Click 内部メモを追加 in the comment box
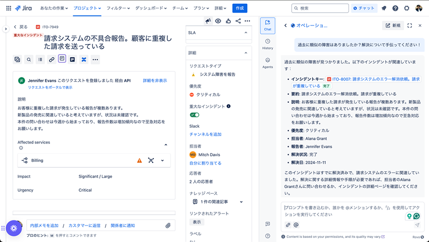Viewport: 429px width, 242px height. 44,226
